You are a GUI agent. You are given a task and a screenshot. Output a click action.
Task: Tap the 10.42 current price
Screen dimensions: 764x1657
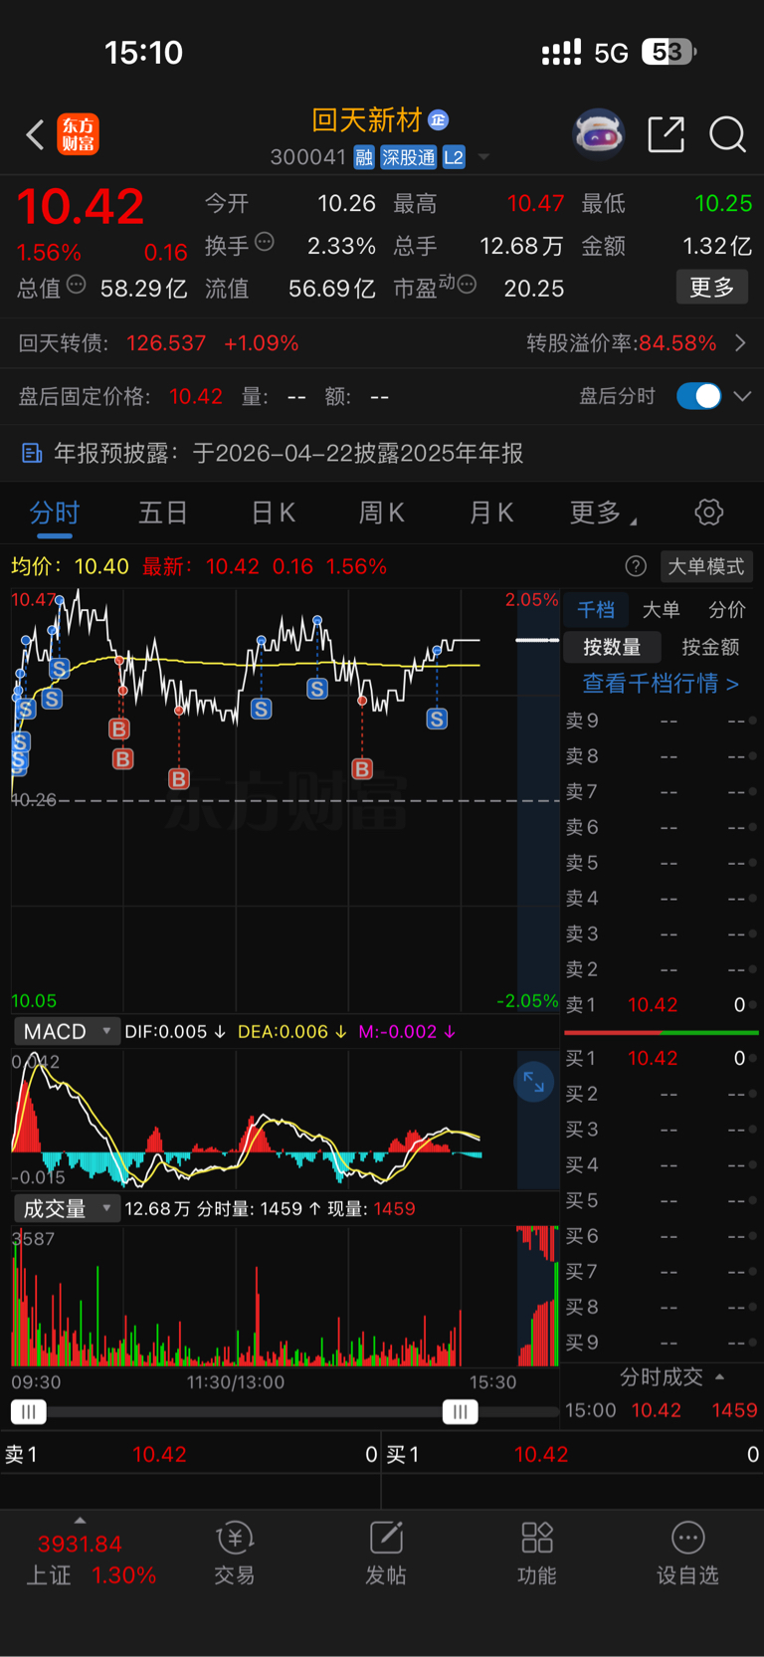[x=81, y=206]
